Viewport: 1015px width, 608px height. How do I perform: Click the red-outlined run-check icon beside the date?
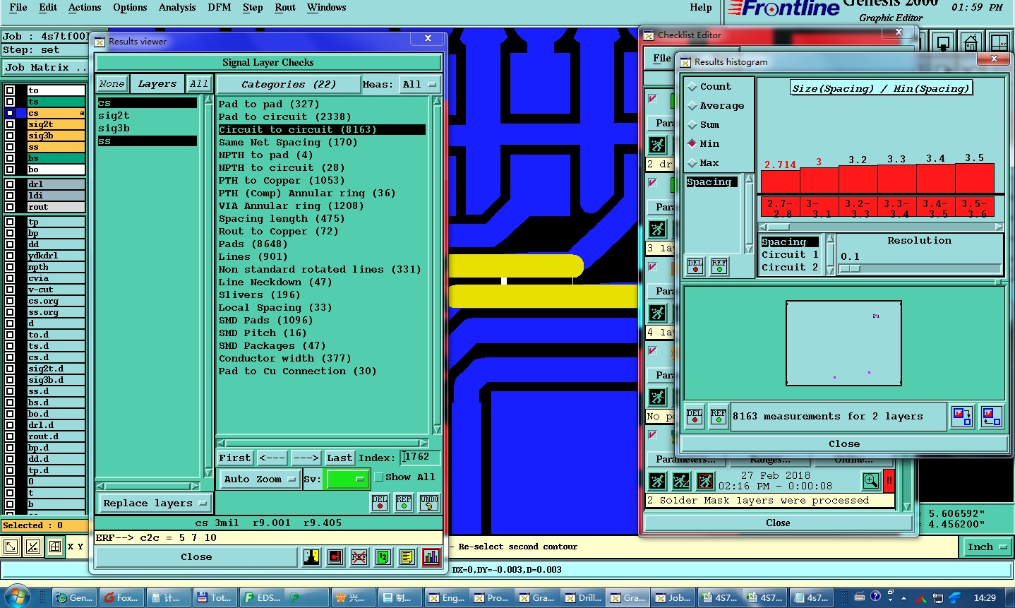click(705, 481)
